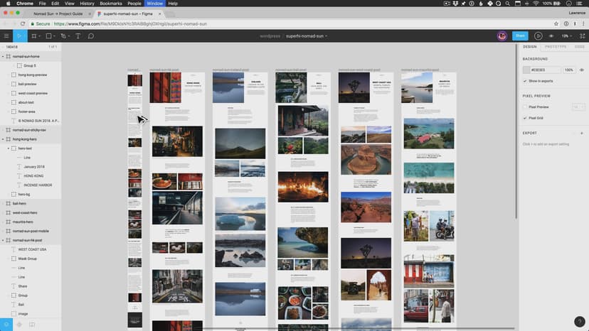Collapse the hong-kong-hero layer group
The image size is (589, 331).
(3, 139)
